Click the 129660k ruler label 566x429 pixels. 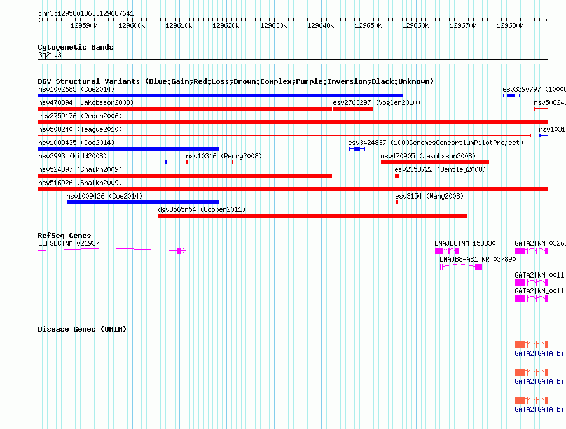coord(415,25)
